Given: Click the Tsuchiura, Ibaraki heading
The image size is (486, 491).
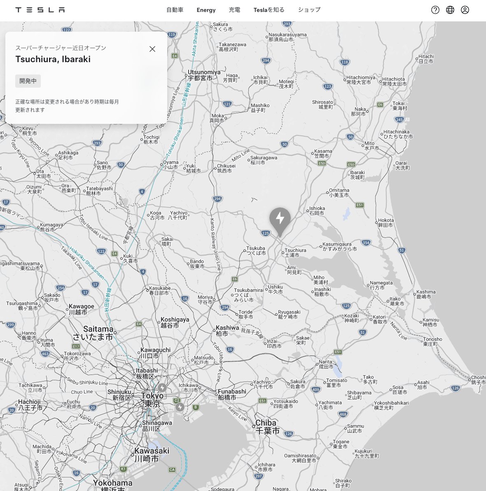Looking at the screenshot, I should coord(53,59).
